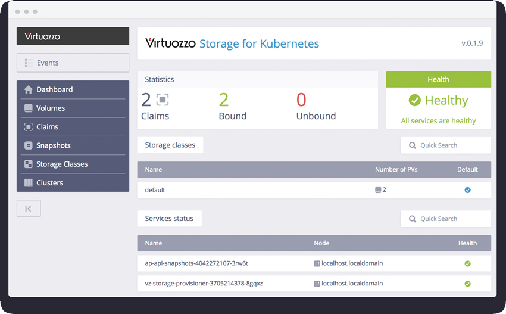Collapse the sidebar with the arrow button

(29, 209)
